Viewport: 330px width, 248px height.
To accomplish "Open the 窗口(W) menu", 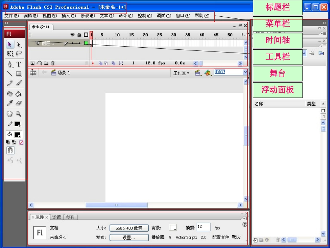I will point(183,16).
